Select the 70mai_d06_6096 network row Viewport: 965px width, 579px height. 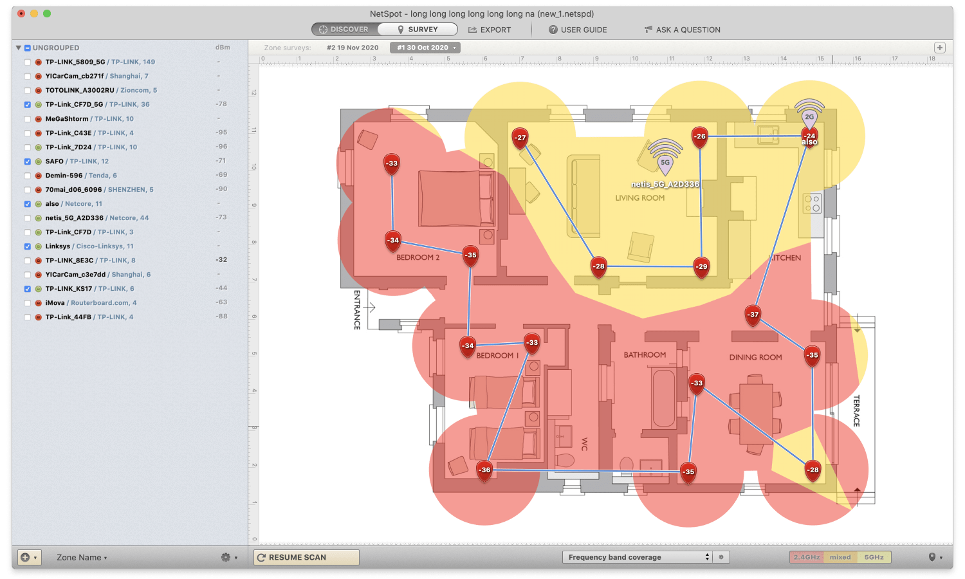(129, 190)
